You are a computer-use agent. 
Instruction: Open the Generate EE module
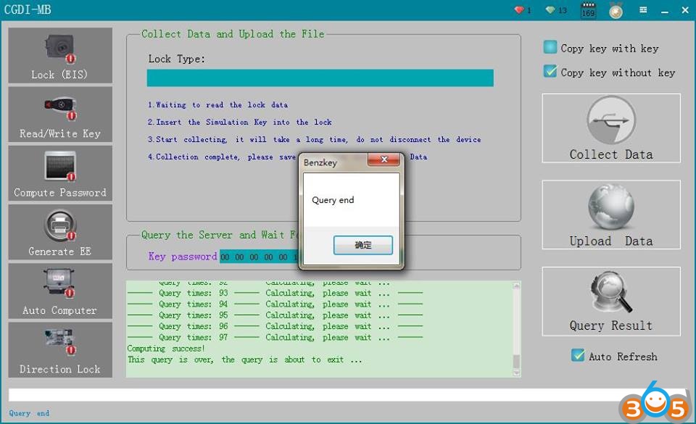pos(60,232)
